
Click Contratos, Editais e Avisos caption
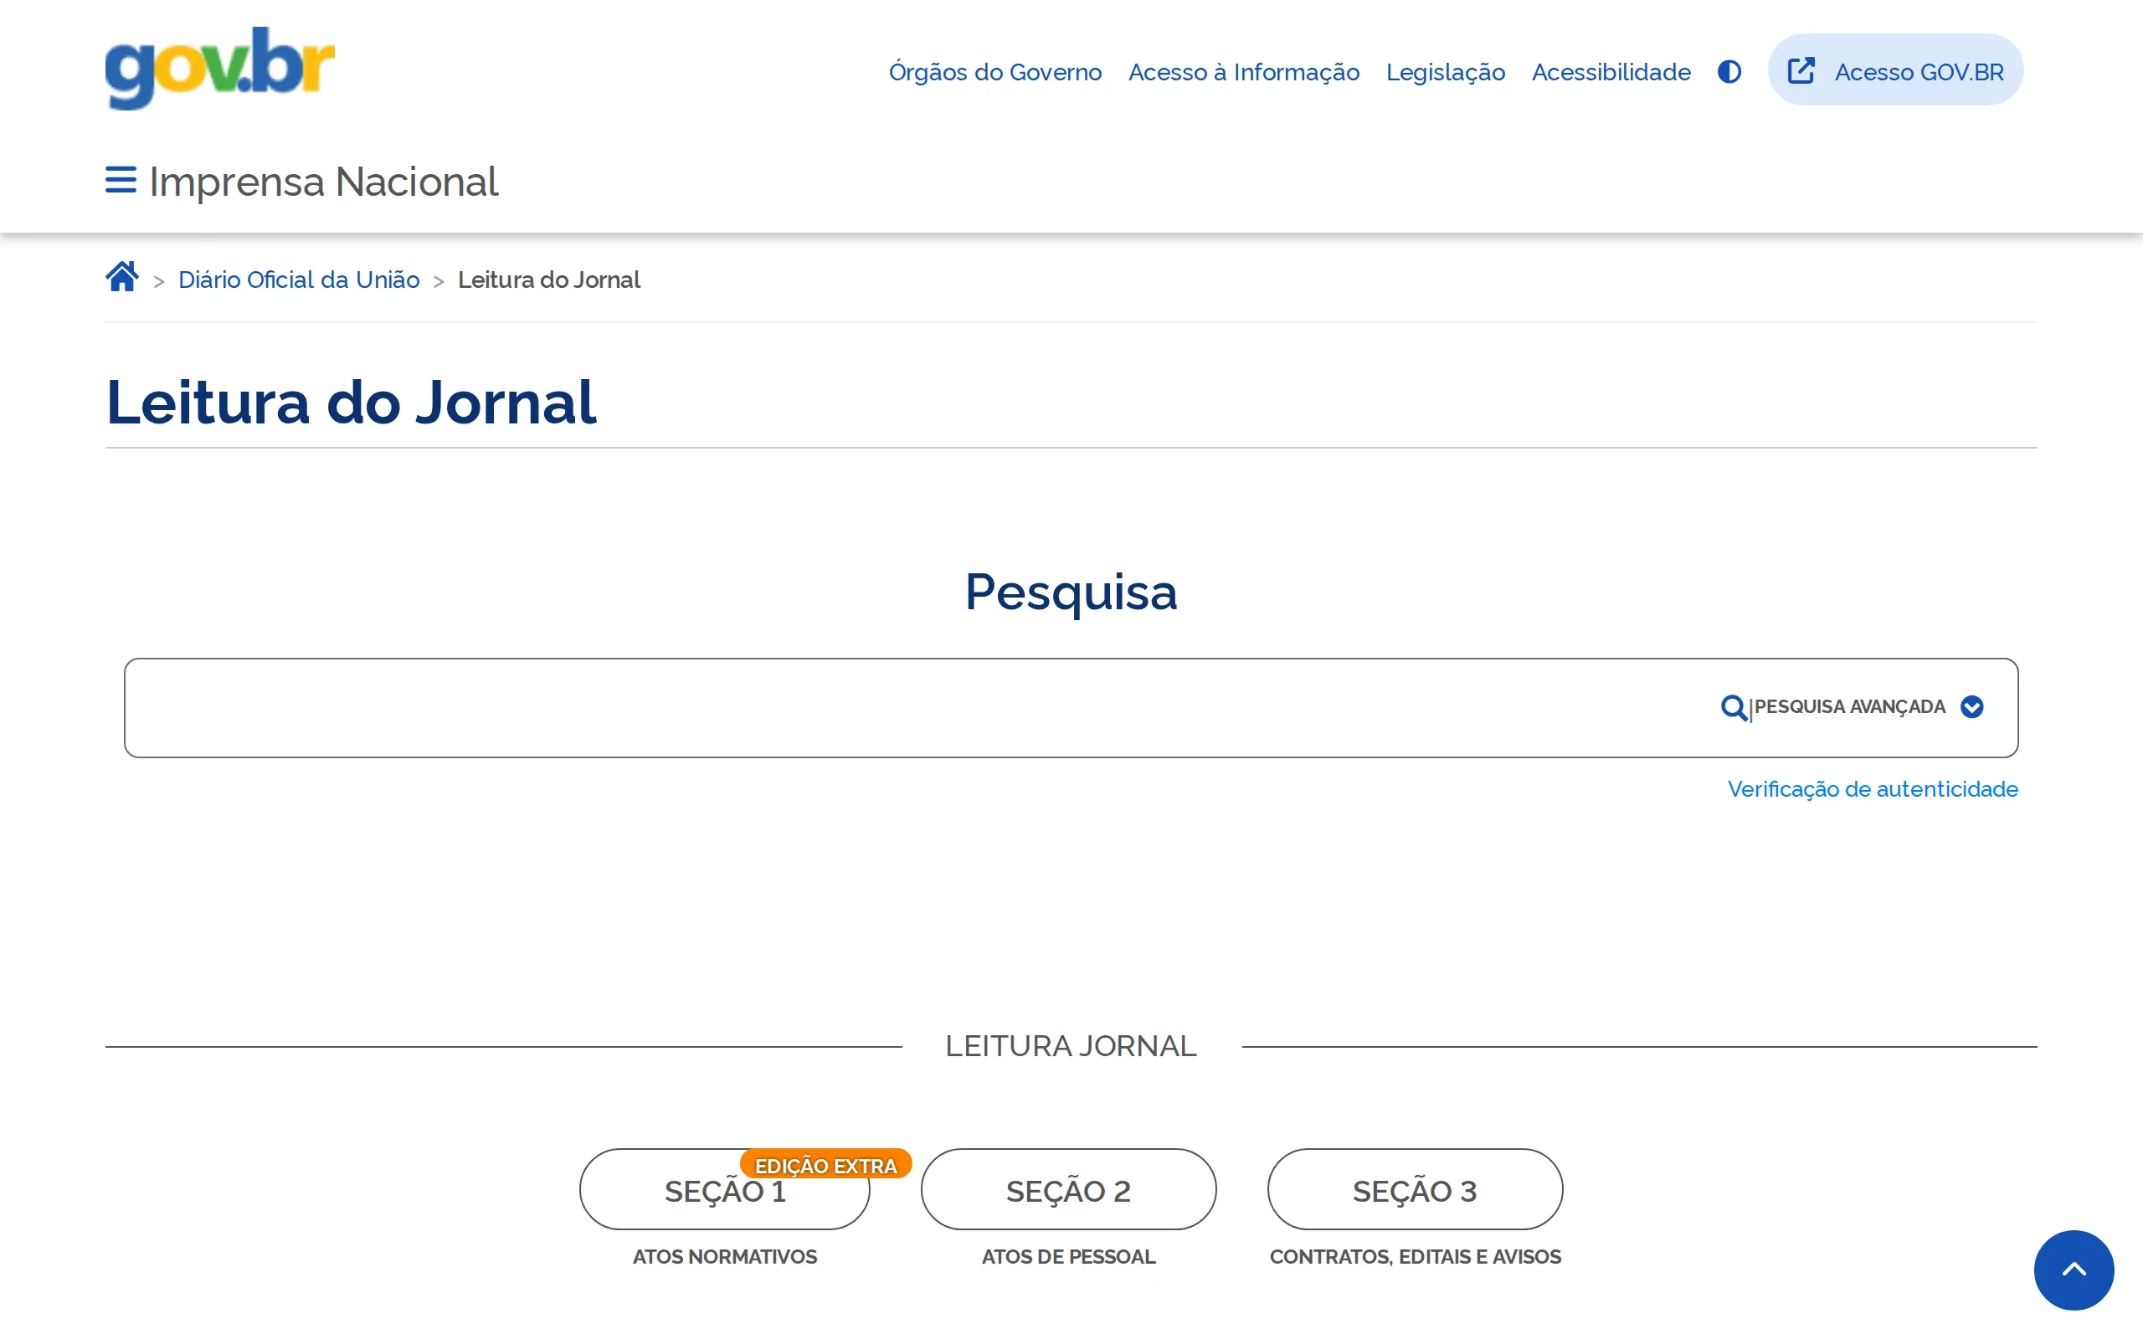point(1415,1257)
